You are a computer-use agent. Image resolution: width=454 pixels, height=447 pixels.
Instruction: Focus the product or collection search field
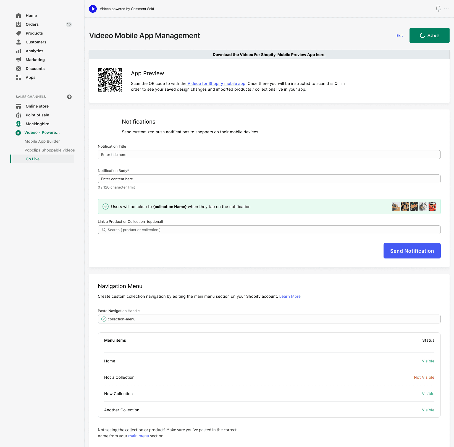click(269, 230)
